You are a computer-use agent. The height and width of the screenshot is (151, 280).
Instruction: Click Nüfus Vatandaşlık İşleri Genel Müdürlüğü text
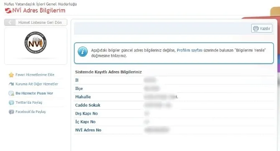pos(41,4)
